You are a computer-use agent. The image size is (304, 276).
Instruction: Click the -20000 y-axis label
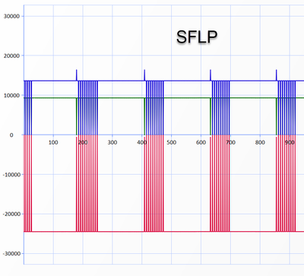point(11,214)
